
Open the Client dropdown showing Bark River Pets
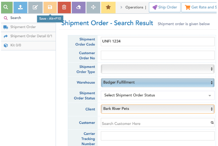(158, 109)
